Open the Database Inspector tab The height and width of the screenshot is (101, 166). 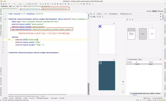[43, 98]
